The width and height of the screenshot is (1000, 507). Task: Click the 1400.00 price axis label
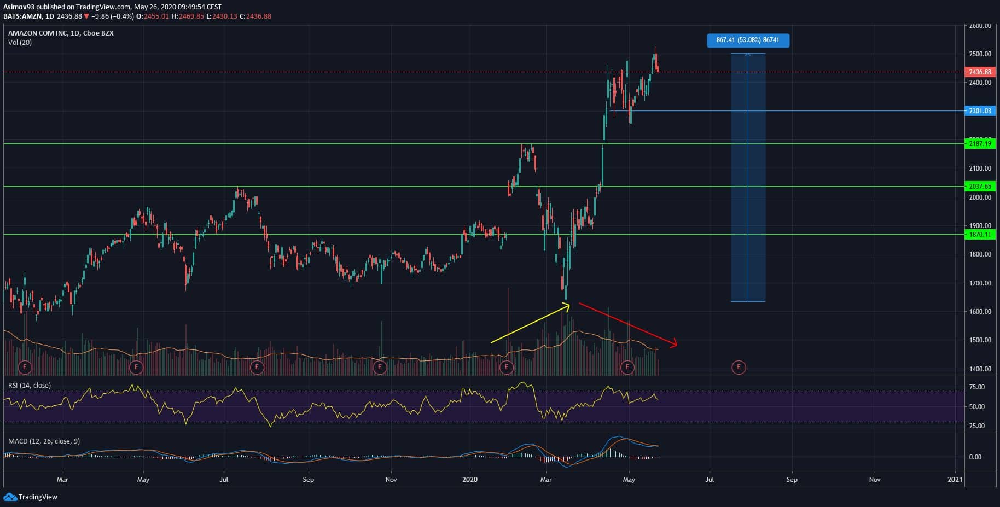click(980, 369)
